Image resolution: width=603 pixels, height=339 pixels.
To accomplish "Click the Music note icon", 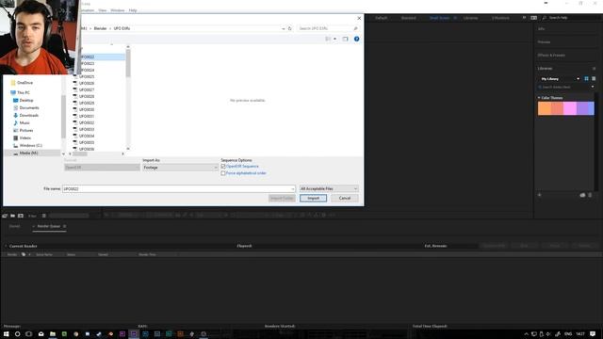I will pyautogui.click(x=15, y=122).
